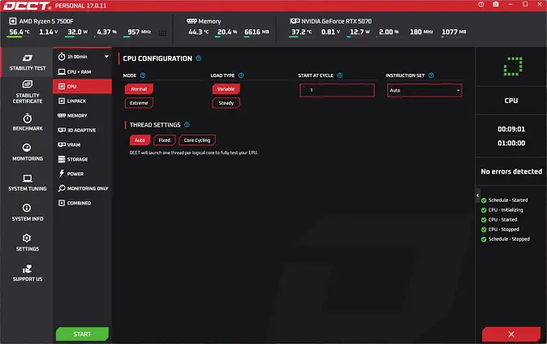Viewport: 547px width, 344px height.
Task: Click the screenshot camera icon in the title bar
Action: (x=496, y=4)
